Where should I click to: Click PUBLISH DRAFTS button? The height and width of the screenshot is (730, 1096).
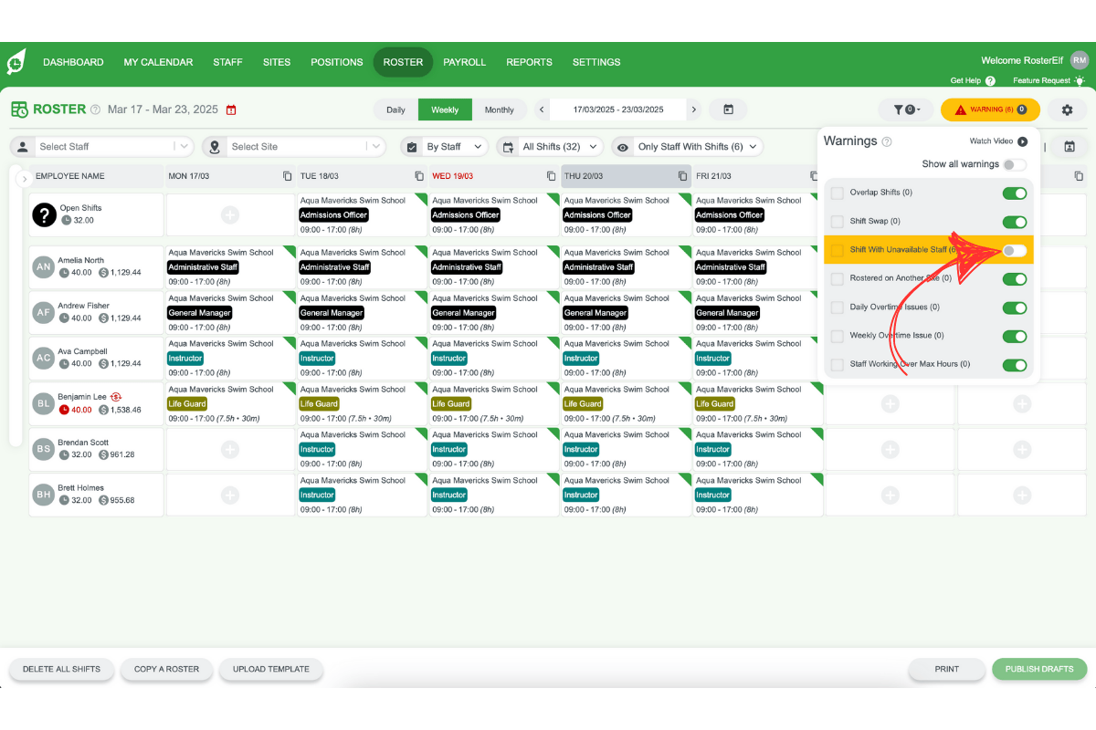tap(1039, 669)
